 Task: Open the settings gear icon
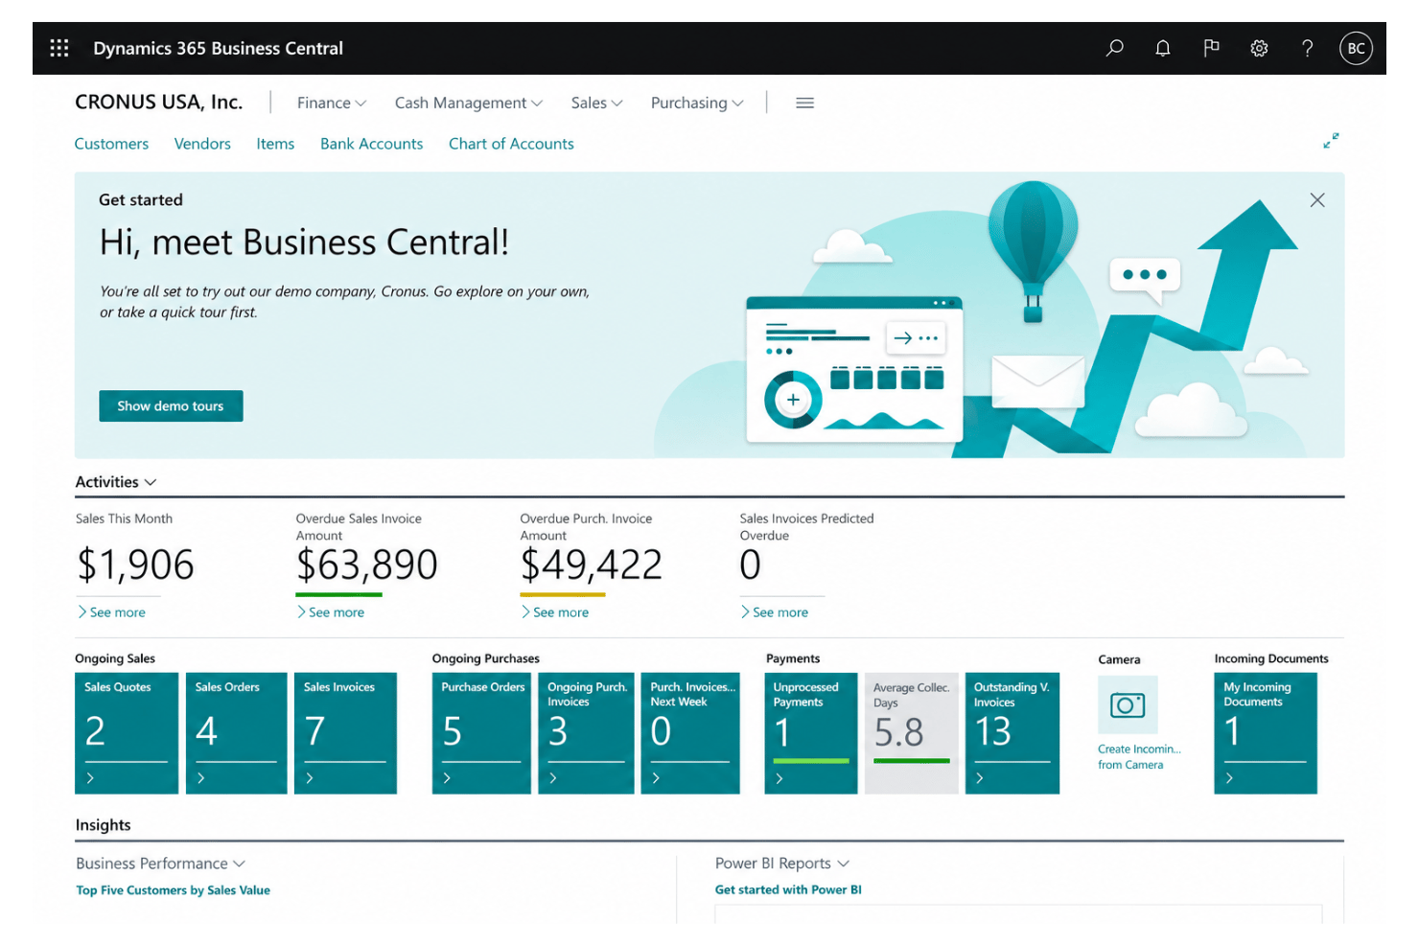tap(1259, 48)
